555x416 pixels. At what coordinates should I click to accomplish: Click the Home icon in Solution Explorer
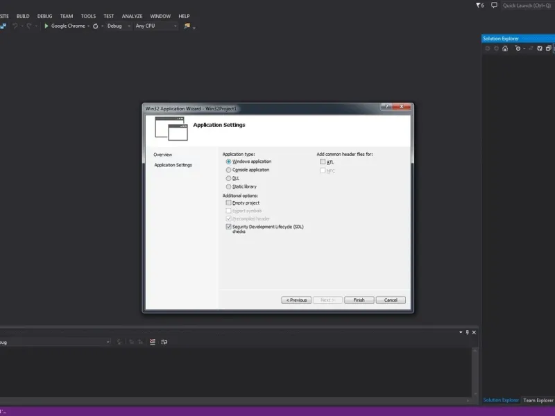tap(505, 49)
